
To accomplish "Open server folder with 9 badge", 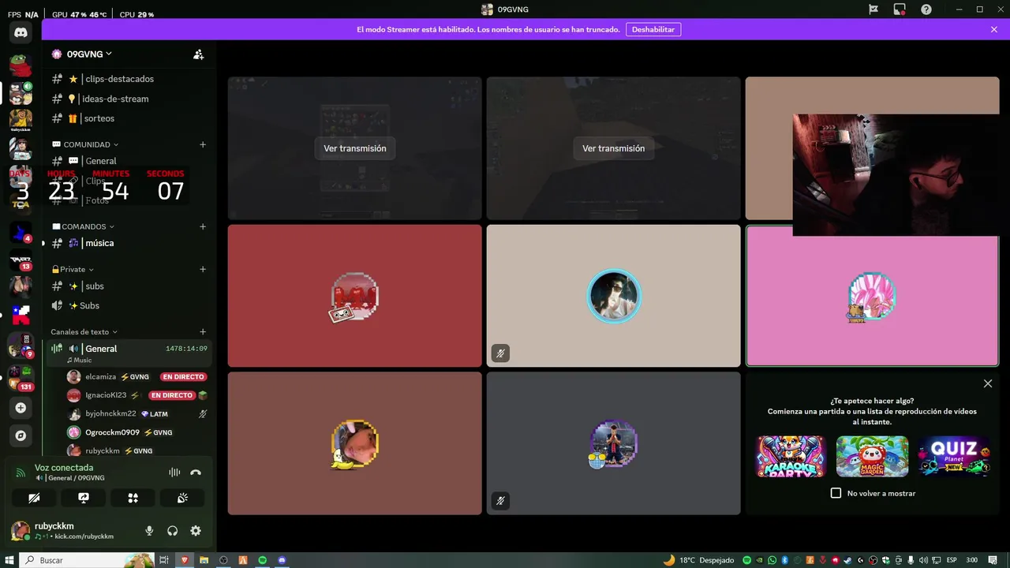I will pos(21,345).
